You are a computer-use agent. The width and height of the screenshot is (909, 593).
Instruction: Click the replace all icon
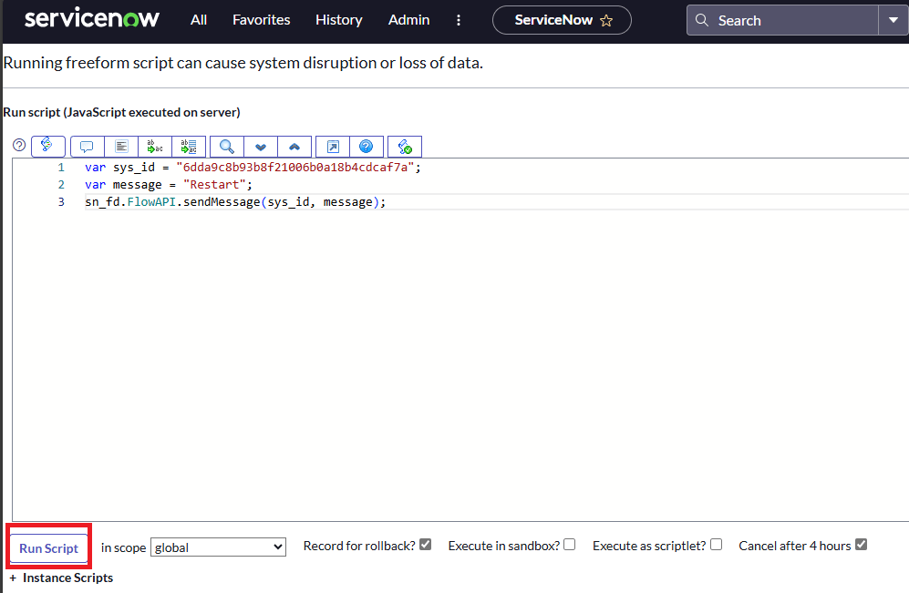(x=189, y=147)
